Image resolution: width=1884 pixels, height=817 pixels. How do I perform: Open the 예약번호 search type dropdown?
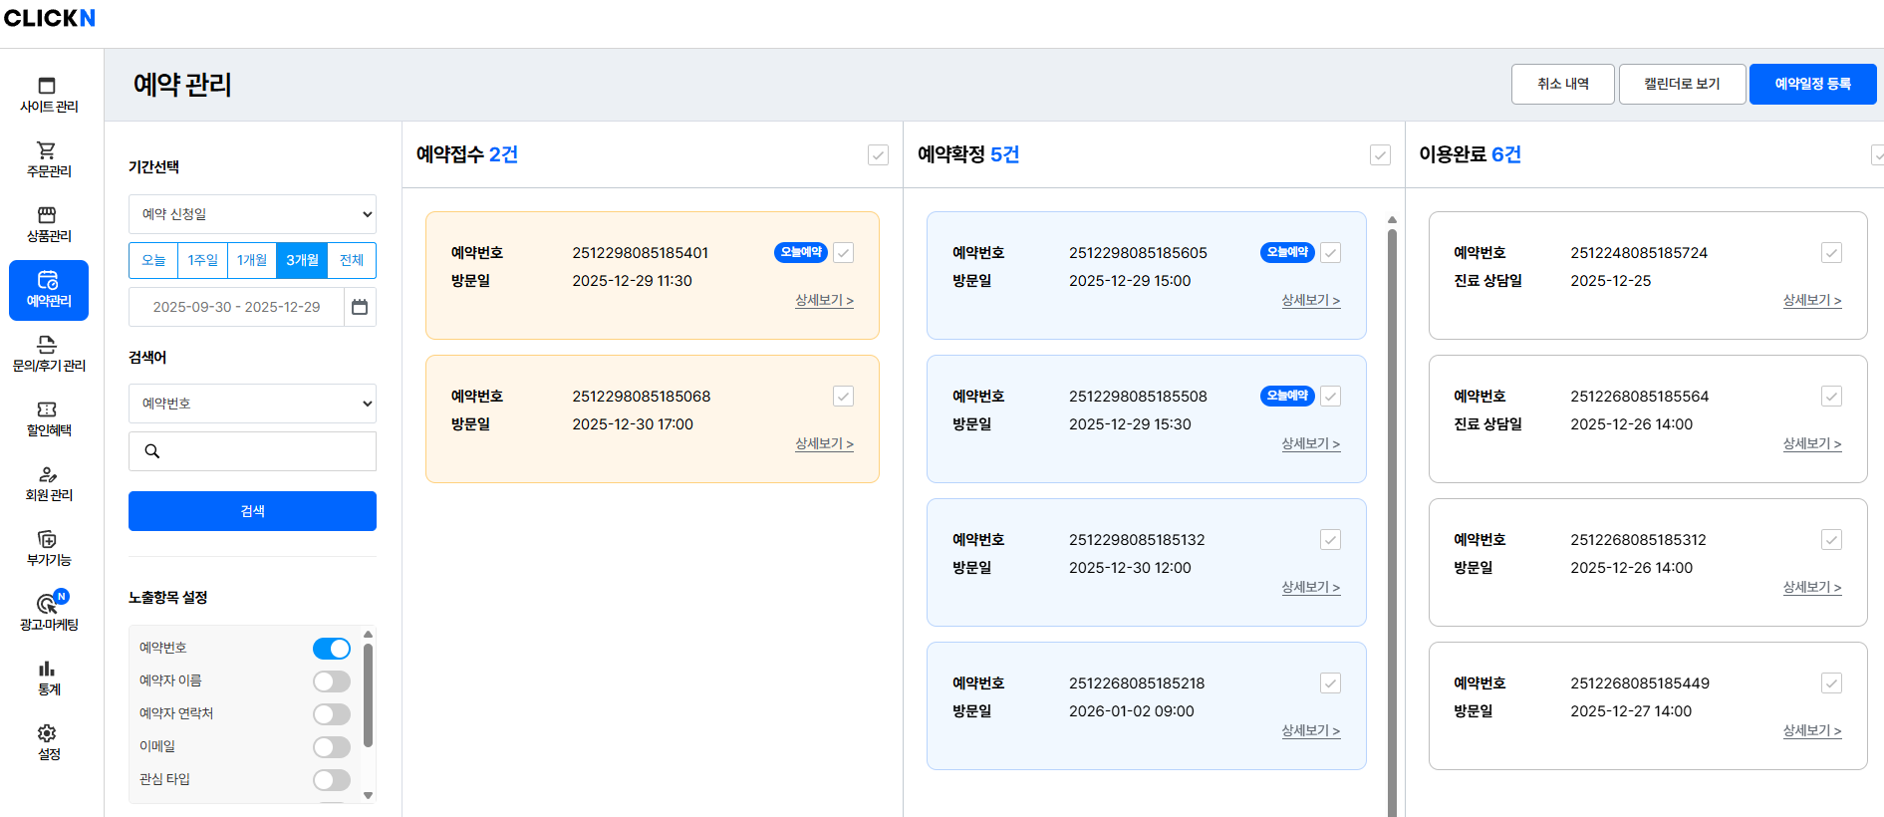[252, 404]
